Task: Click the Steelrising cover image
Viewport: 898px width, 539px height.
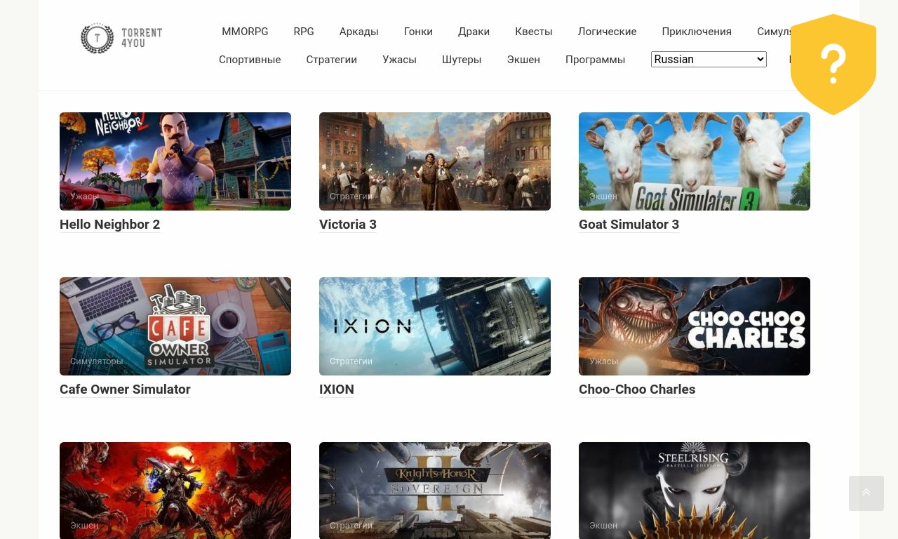Action: (695, 491)
